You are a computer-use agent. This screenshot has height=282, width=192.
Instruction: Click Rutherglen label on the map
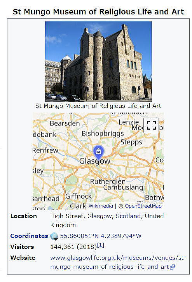108,182
